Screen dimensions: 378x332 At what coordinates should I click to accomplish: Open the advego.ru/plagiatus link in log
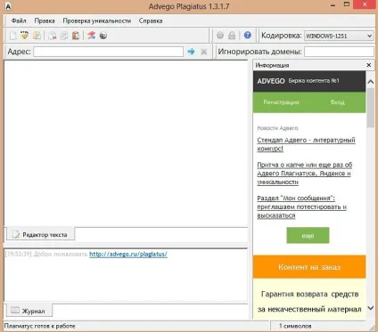128,254
